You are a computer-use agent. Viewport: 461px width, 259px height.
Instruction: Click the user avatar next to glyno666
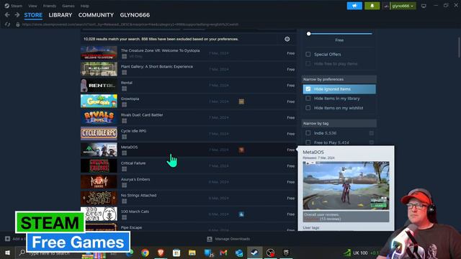[386, 6]
